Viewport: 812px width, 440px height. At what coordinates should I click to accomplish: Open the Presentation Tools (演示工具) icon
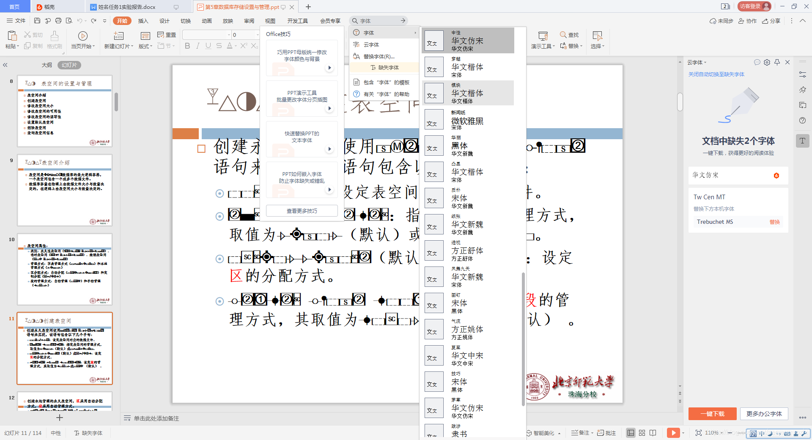click(x=543, y=36)
